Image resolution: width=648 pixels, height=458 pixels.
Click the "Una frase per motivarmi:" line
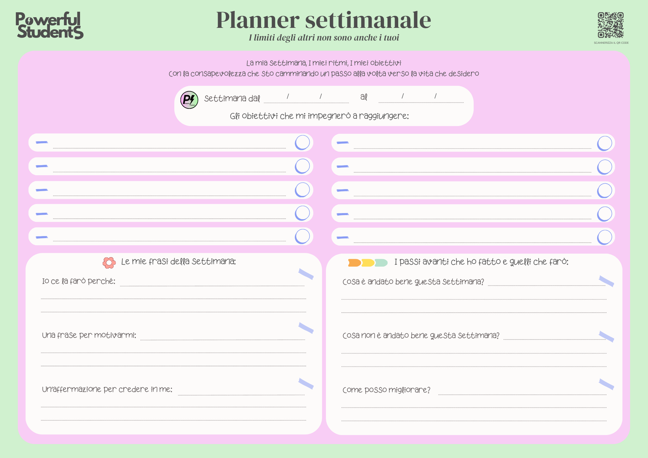(222, 337)
